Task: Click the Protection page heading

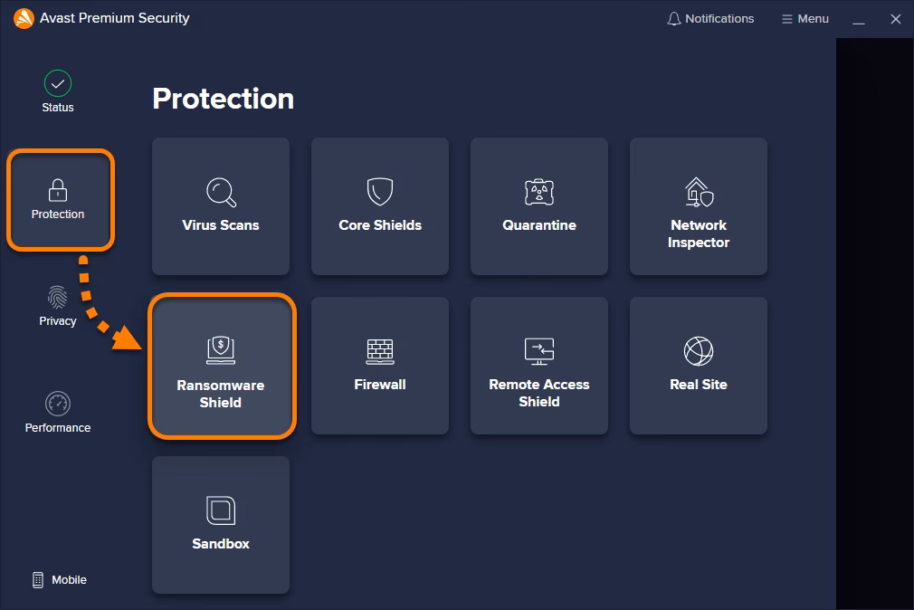Action: [224, 99]
